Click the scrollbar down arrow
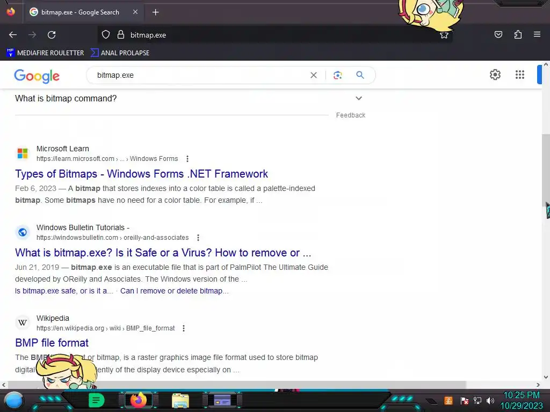 (x=546, y=377)
